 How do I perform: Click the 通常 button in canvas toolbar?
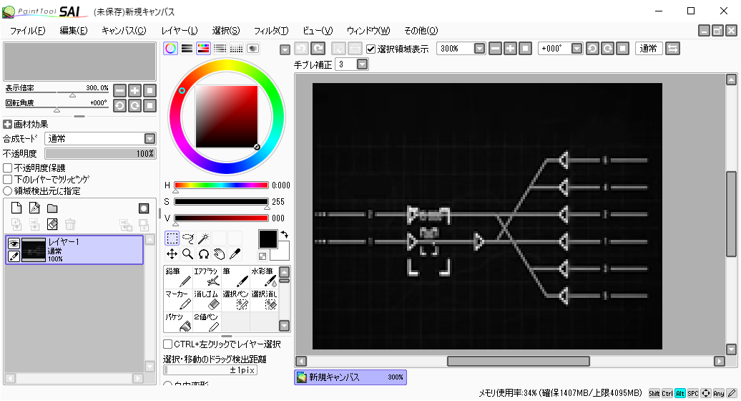pos(648,49)
